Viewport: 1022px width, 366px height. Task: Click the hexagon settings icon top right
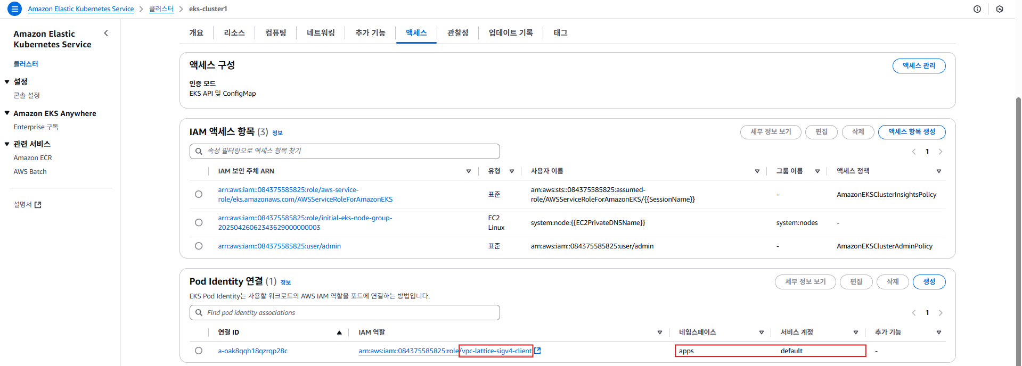pyautogui.click(x=1000, y=9)
